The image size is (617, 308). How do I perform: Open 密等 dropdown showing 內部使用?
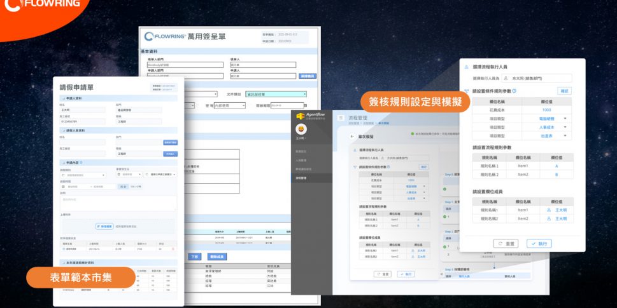[229, 105]
